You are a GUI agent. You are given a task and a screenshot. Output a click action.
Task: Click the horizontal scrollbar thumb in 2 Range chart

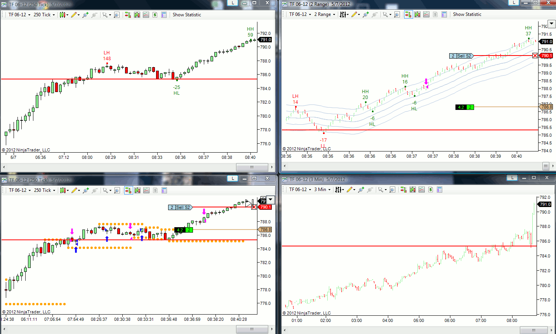click(546, 166)
